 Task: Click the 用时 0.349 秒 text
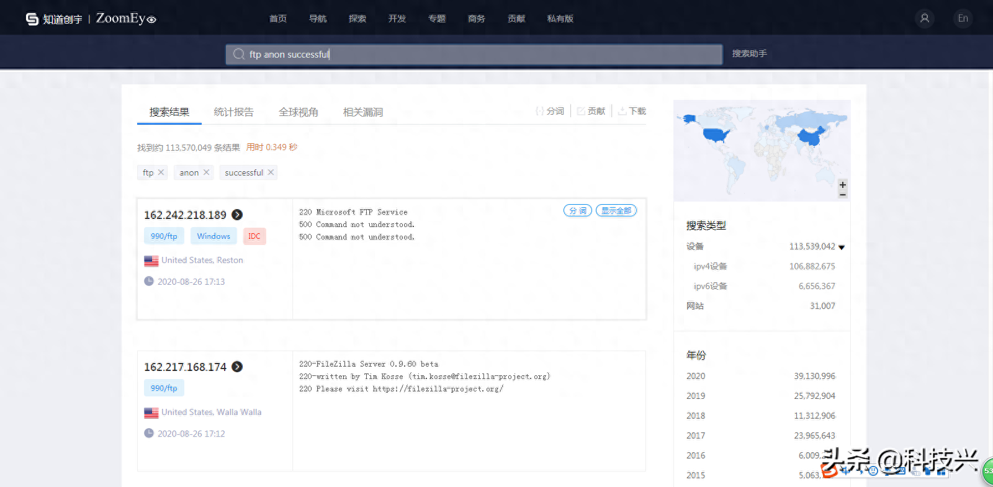click(272, 148)
